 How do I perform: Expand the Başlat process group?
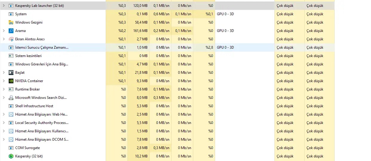4,73
